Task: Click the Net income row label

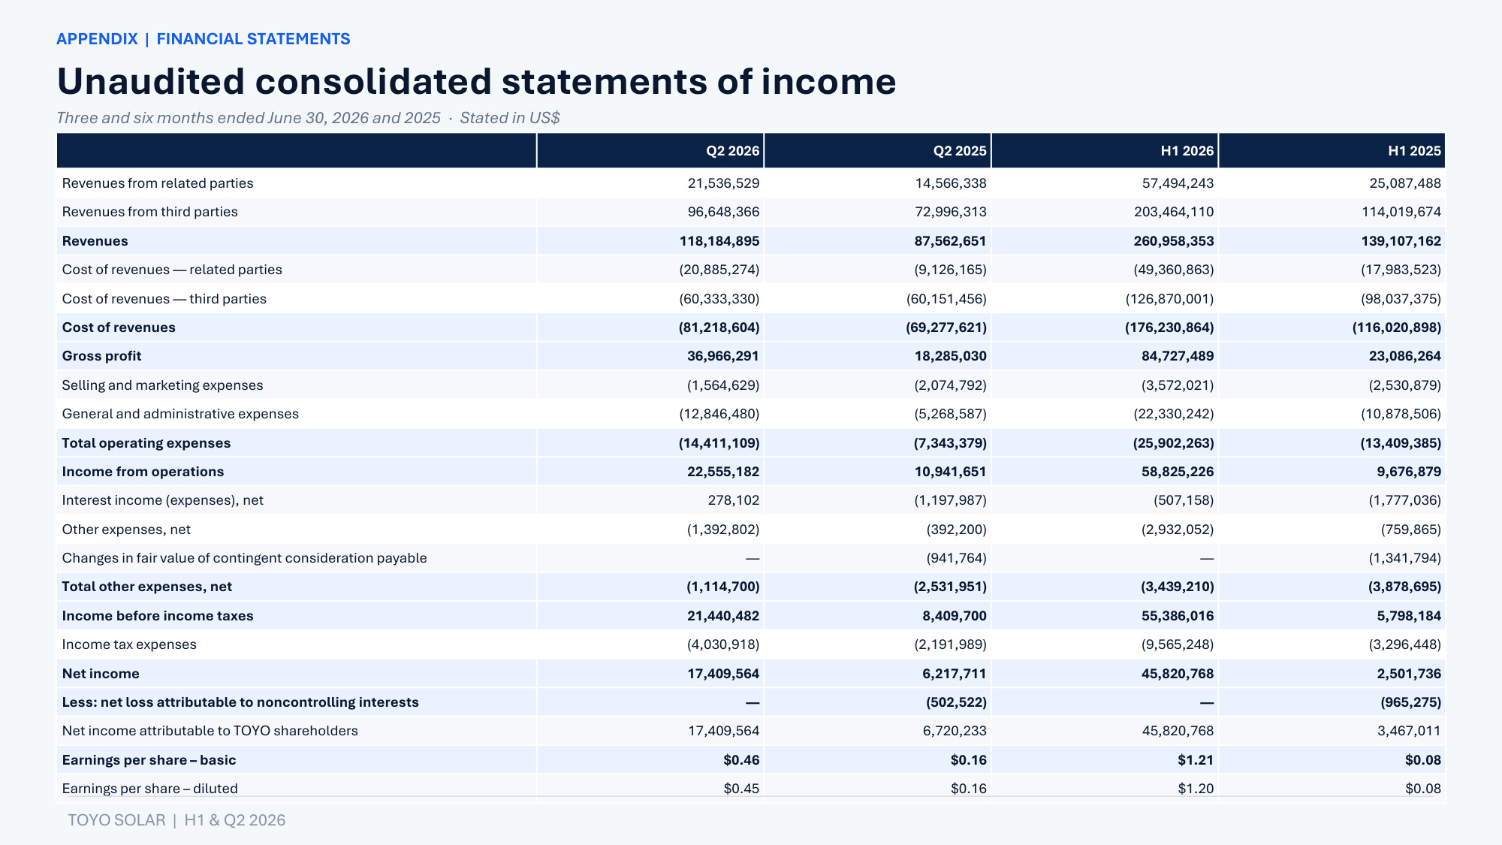Action: 101,674
